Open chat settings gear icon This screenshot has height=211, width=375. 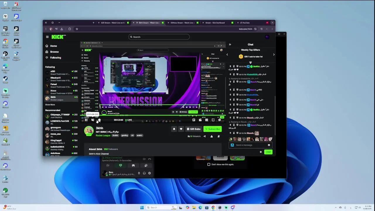(261, 152)
